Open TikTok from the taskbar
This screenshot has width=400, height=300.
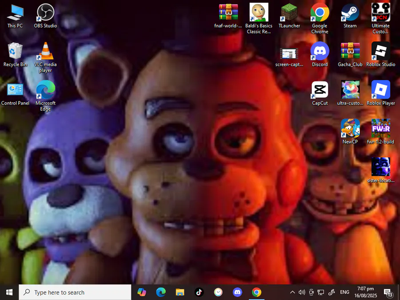(199, 292)
